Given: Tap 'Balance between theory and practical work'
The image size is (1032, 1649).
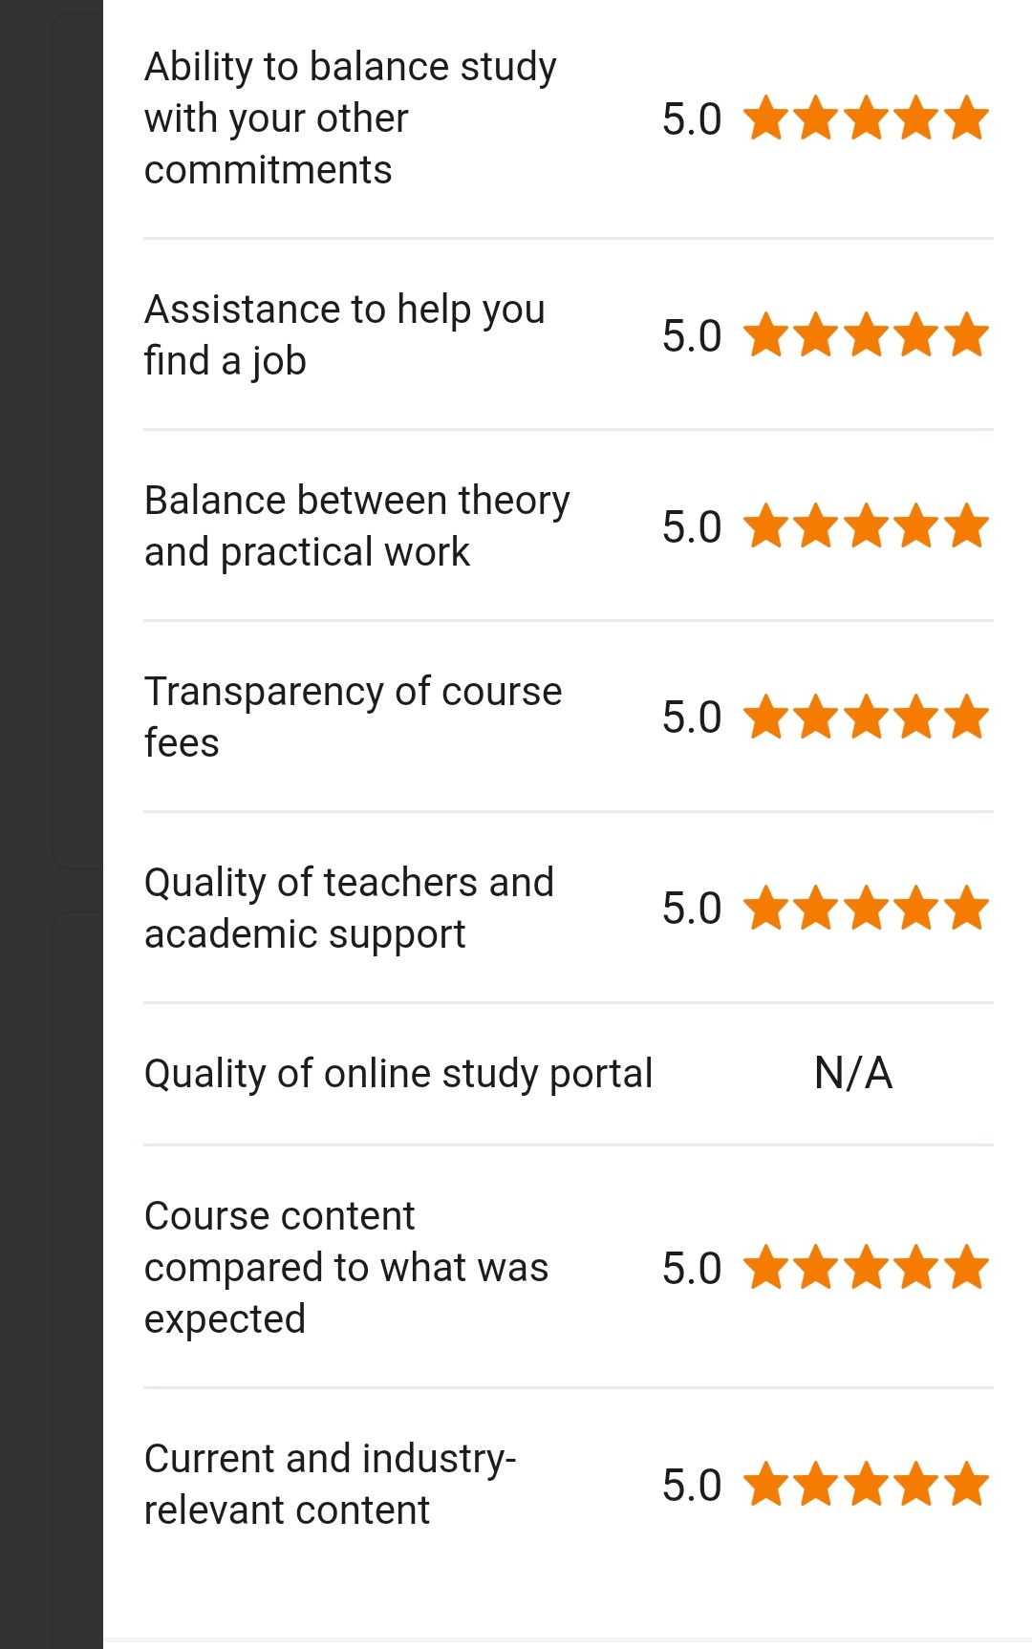Looking at the screenshot, I should pos(356,526).
